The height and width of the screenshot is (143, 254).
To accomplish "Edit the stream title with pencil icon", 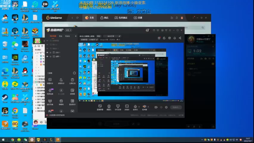I will pyautogui.click(x=119, y=36).
